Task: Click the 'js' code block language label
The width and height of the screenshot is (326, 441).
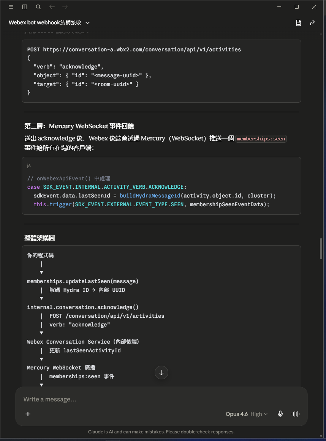Action: pyautogui.click(x=28, y=166)
